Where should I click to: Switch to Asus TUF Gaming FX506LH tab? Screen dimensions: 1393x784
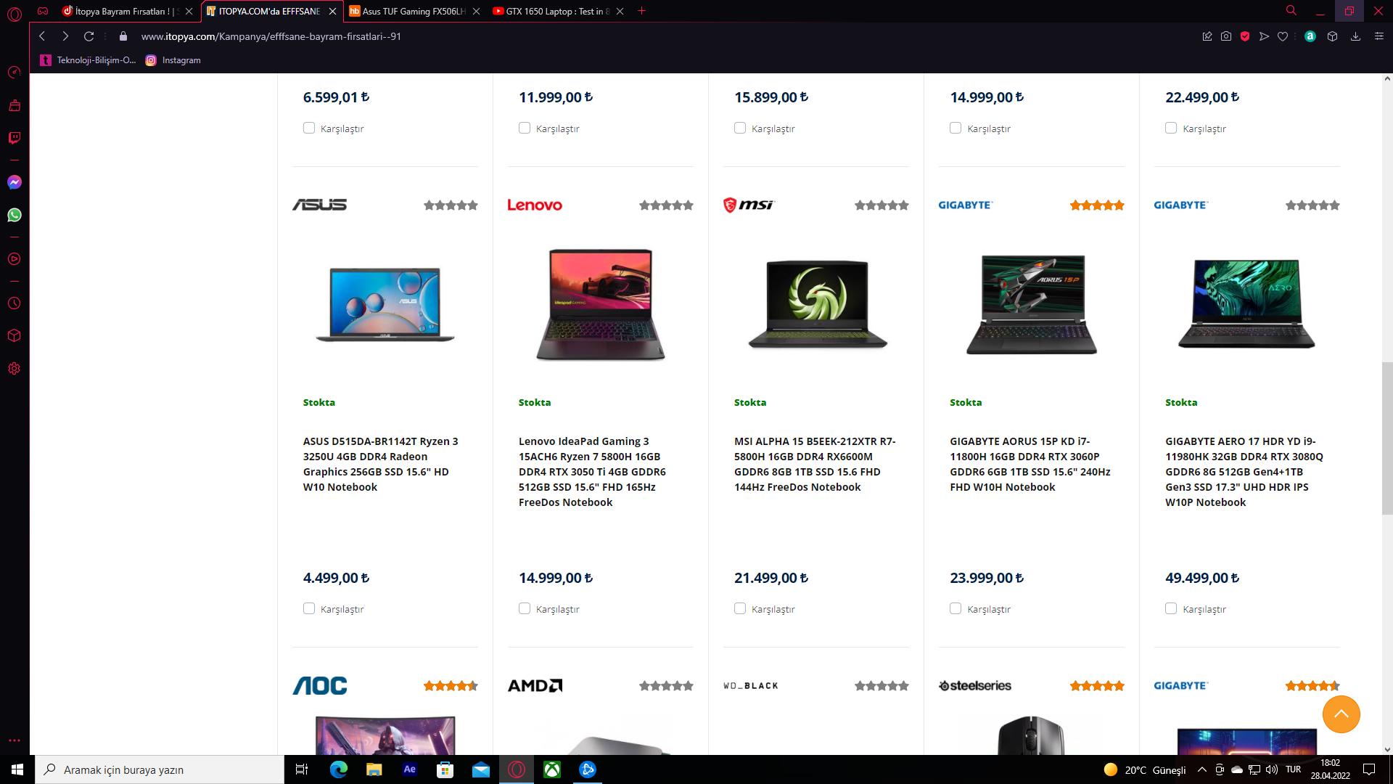tap(410, 11)
